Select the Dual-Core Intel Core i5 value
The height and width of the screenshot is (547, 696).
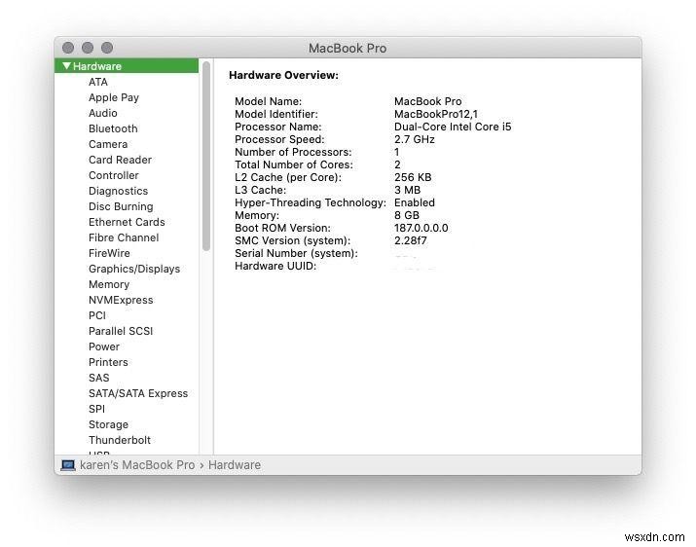453,127
